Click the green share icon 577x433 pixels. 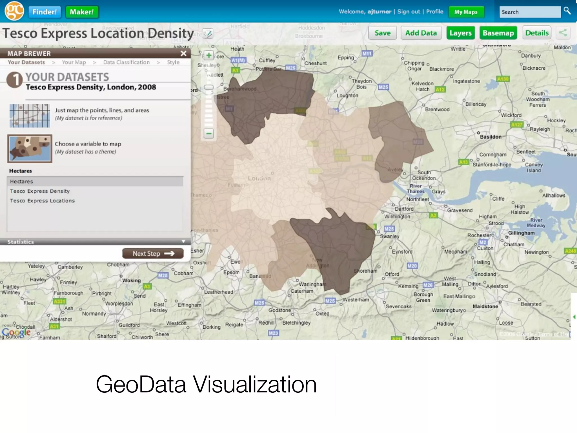click(x=563, y=33)
